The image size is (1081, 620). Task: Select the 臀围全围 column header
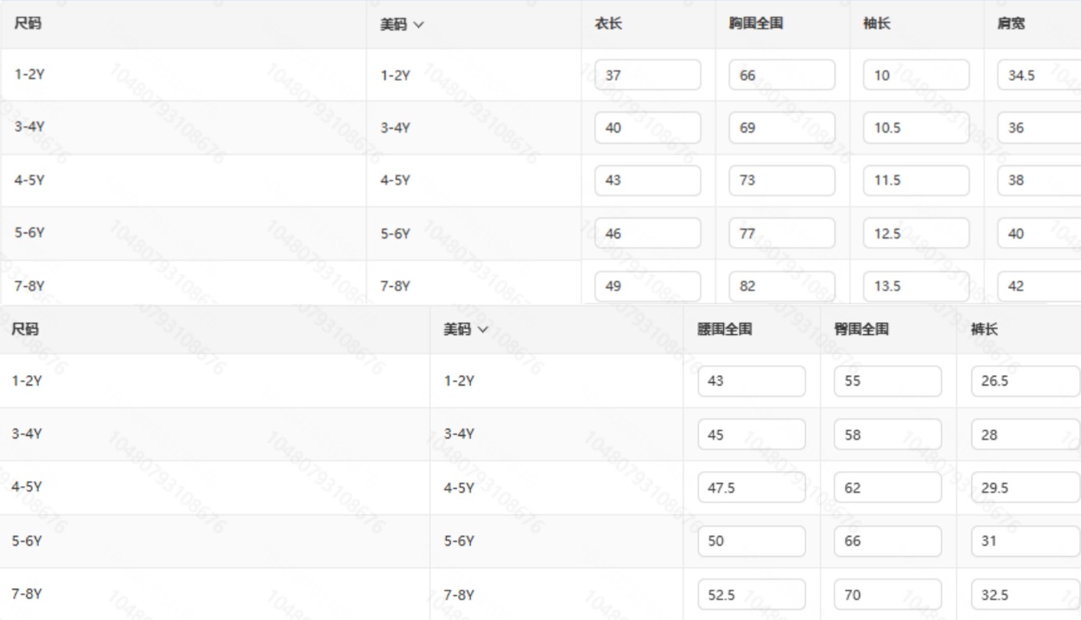point(862,329)
